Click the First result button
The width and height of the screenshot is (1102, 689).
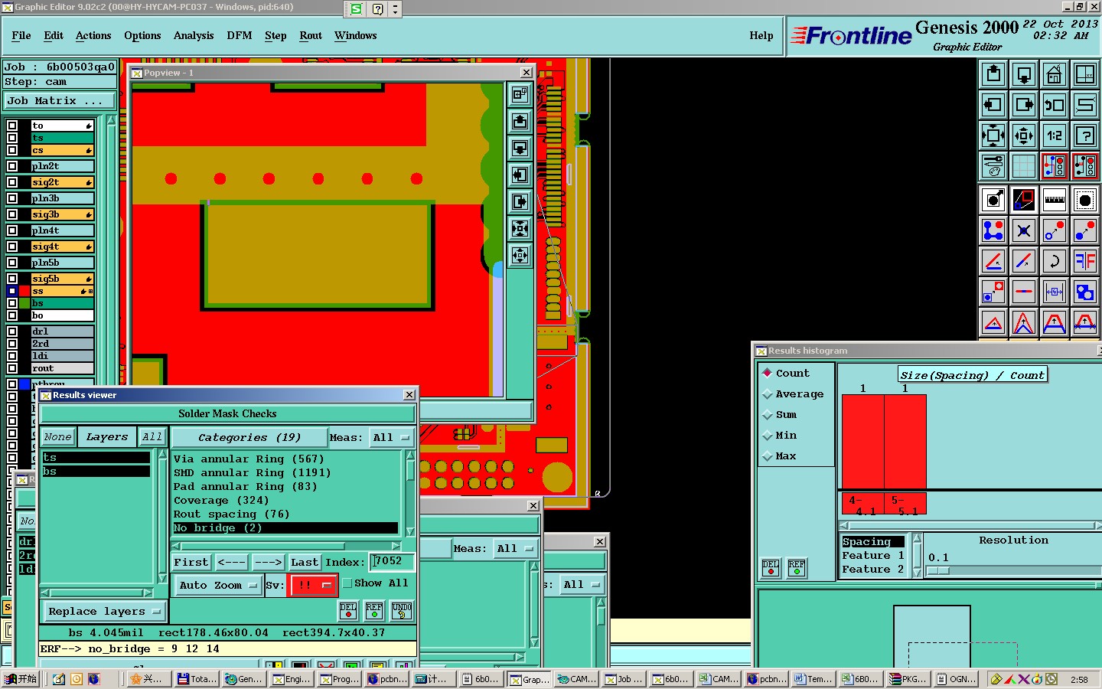[x=191, y=562]
